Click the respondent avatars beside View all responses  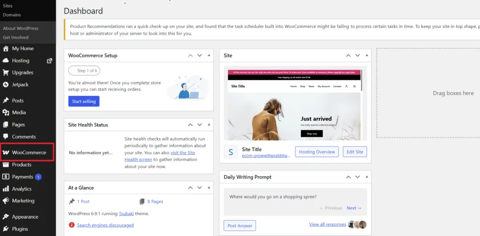click(357, 225)
